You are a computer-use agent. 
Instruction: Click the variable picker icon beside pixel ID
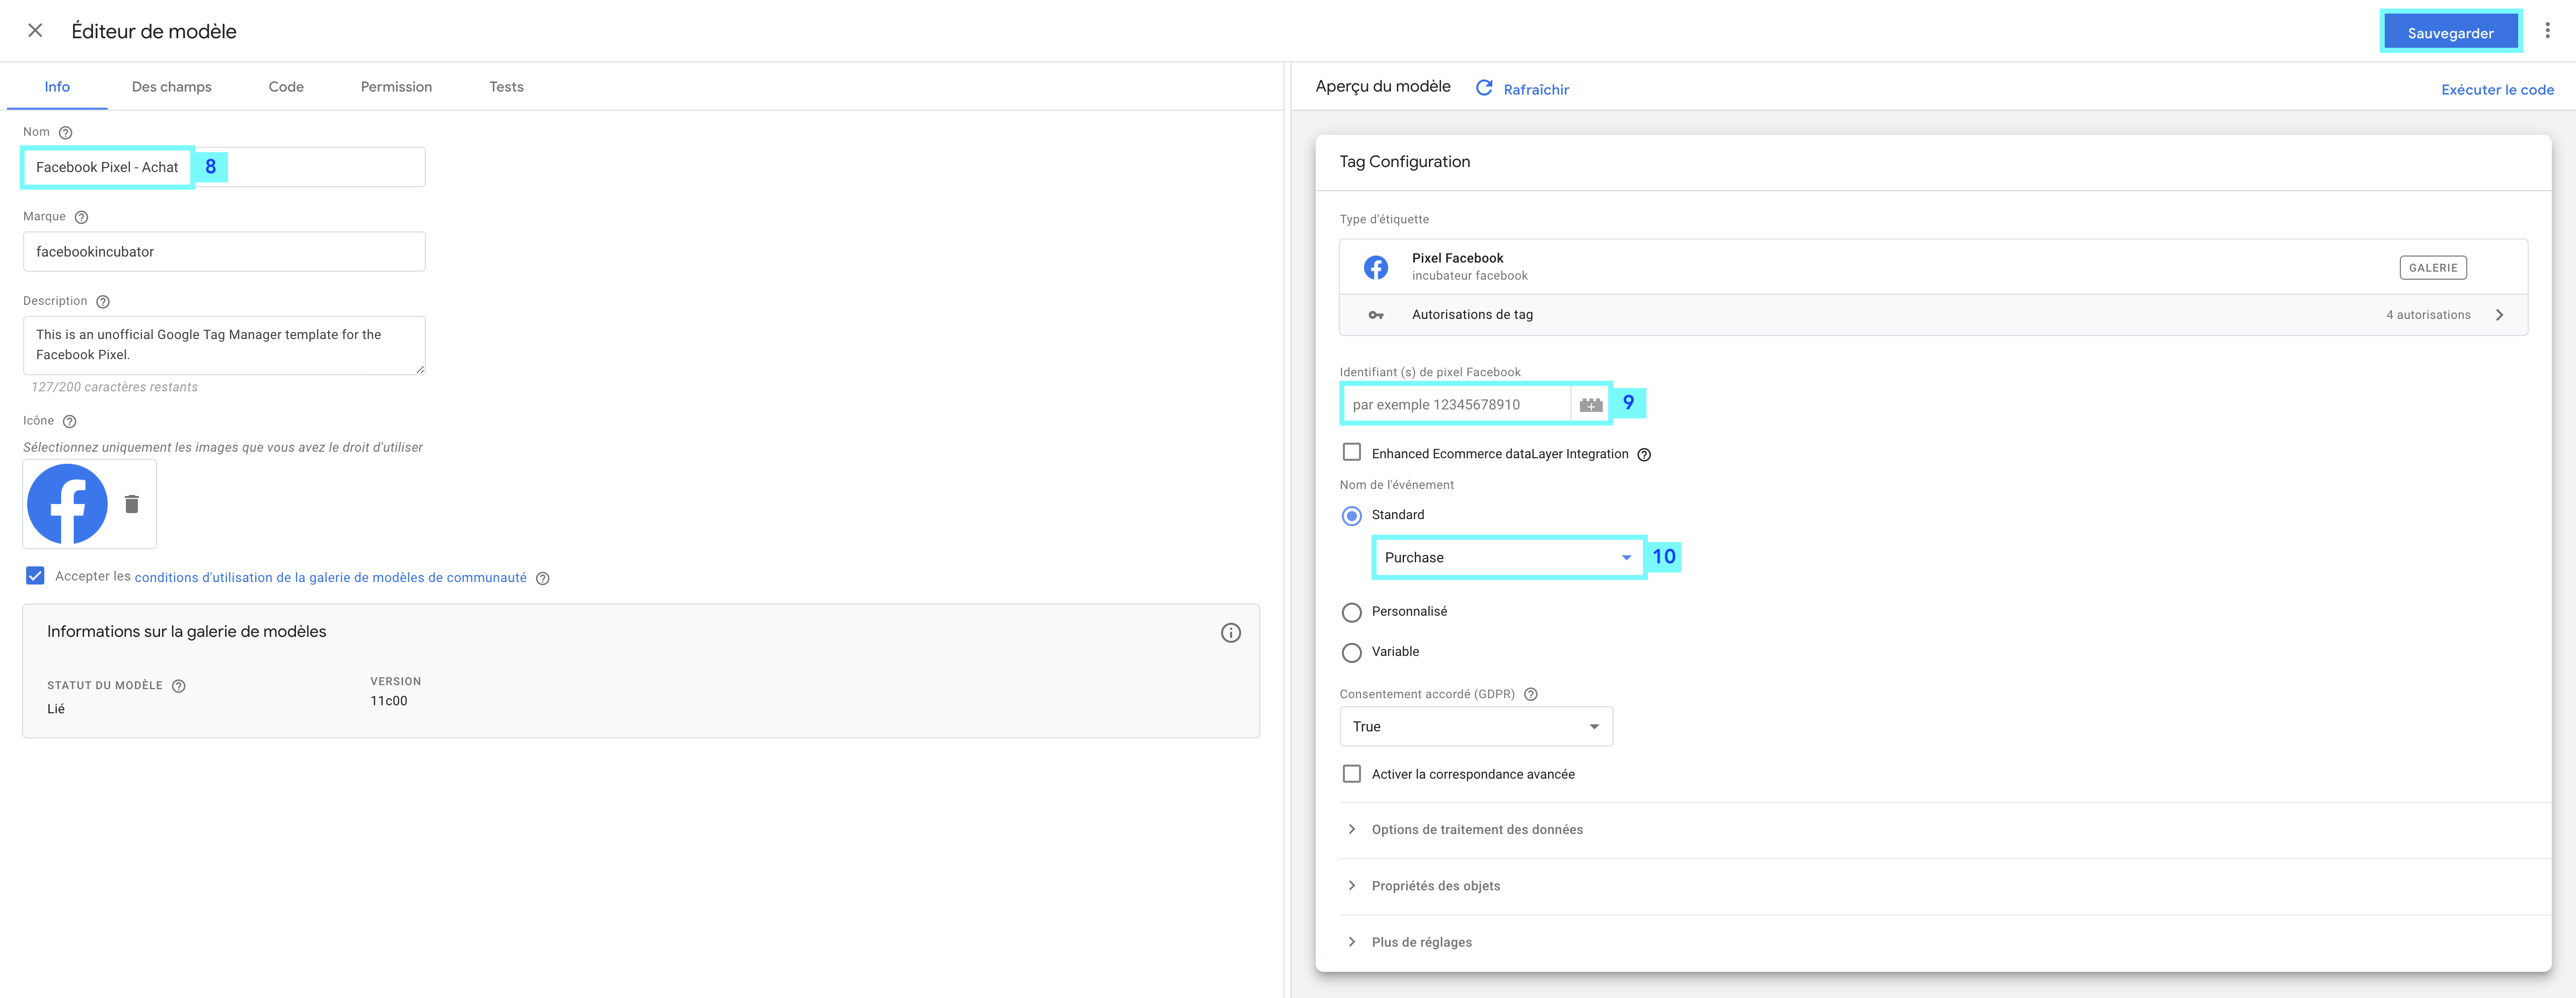click(x=1590, y=404)
